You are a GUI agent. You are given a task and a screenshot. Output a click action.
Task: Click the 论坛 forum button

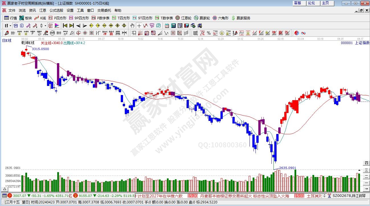pyautogui.click(x=311, y=3)
